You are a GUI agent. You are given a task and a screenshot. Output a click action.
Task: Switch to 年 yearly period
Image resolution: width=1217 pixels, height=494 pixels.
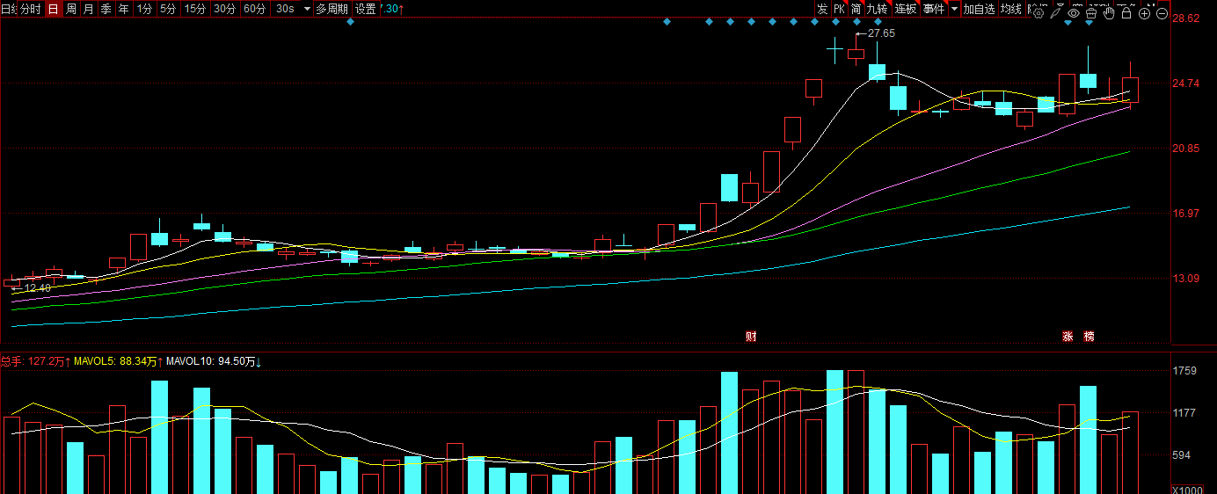click(123, 9)
